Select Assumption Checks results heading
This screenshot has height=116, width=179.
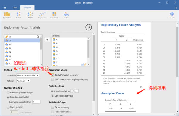(113, 93)
